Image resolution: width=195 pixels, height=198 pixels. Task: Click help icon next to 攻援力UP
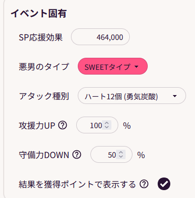[63, 126]
